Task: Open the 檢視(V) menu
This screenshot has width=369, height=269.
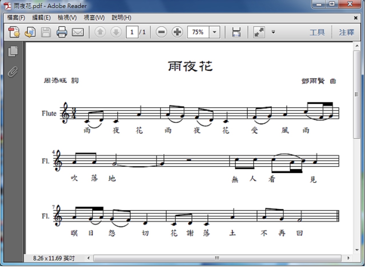Action: click(x=67, y=18)
